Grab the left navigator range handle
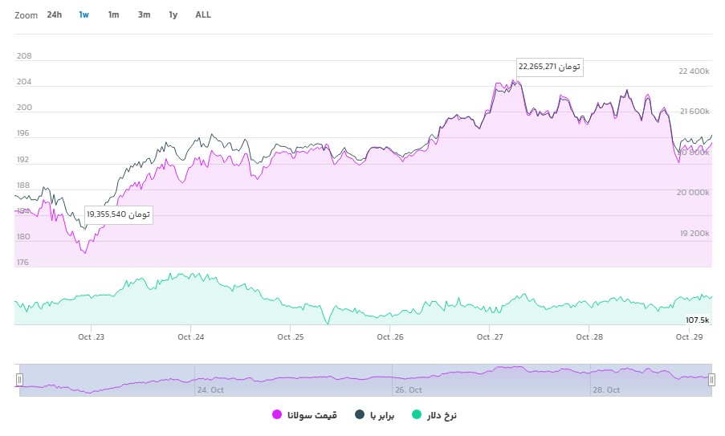This screenshot has width=725, height=436. tap(20, 380)
